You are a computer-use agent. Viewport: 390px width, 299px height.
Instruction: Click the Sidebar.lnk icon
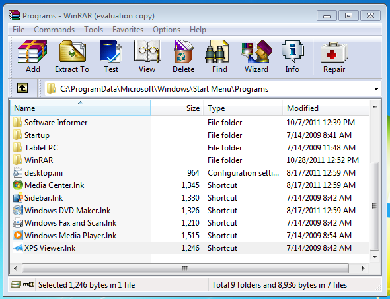point(18,197)
